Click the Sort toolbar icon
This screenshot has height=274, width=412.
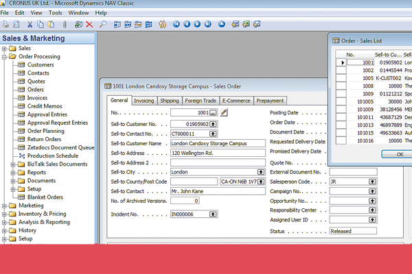[163, 25]
